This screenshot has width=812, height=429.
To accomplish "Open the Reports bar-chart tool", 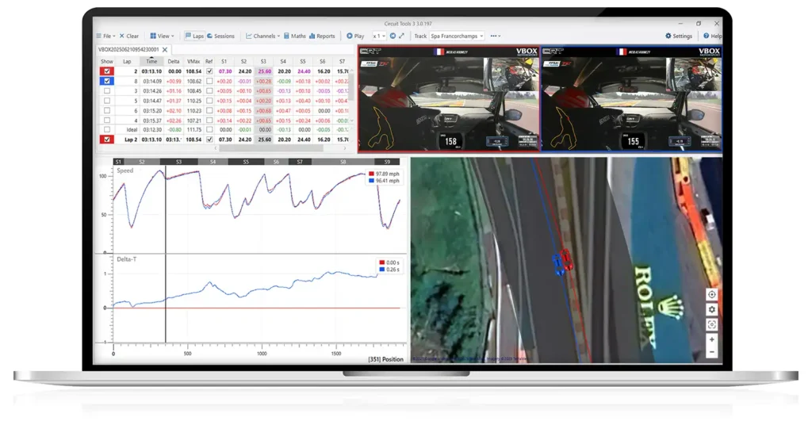I will pos(322,36).
